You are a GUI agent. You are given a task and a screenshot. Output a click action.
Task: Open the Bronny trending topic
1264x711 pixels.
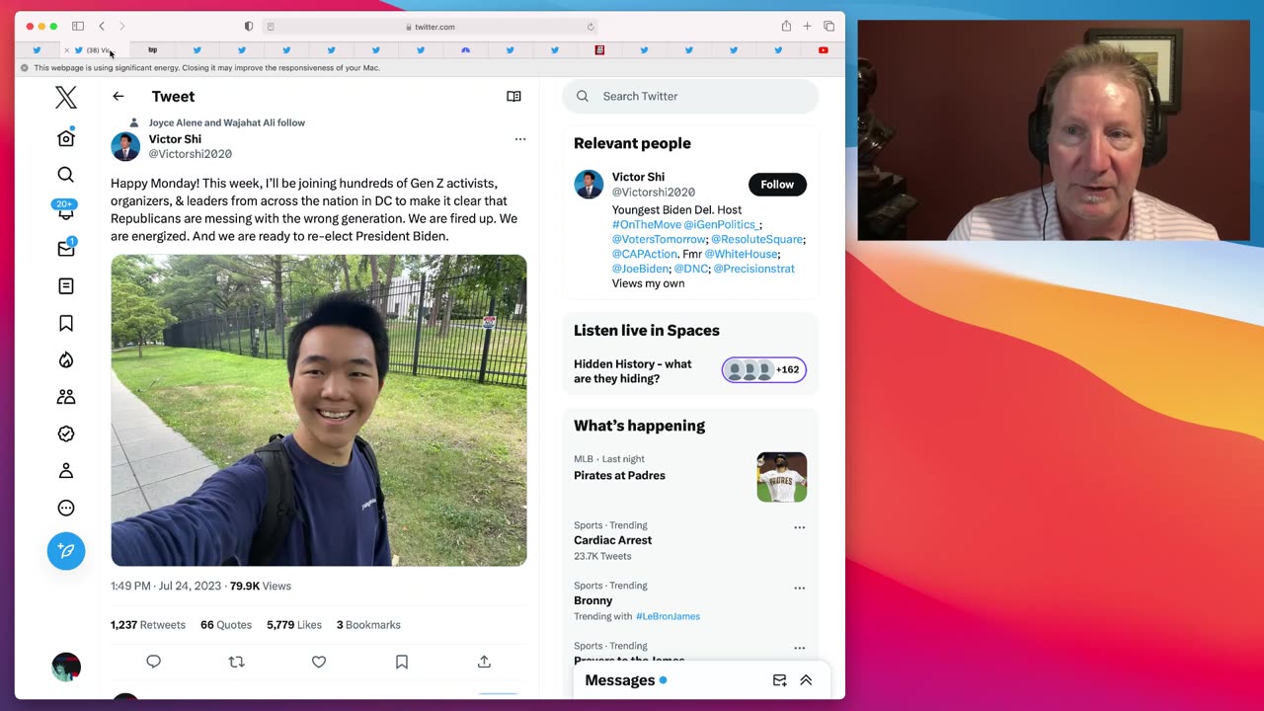592,600
